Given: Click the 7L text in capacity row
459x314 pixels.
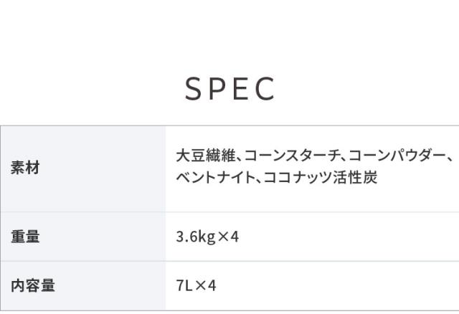Looking at the screenshot, I should click(x=184, y=285).
